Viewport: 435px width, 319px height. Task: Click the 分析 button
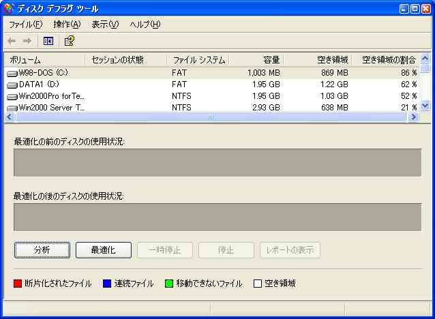pyautogui.click(x=42, y=250)
